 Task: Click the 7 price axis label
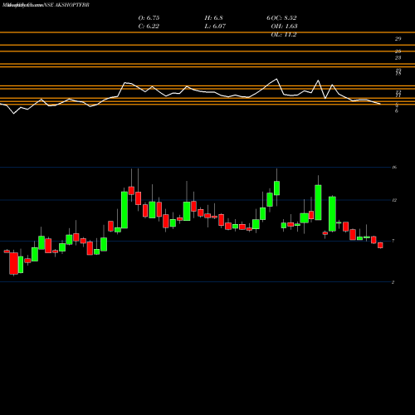[393, 241]
